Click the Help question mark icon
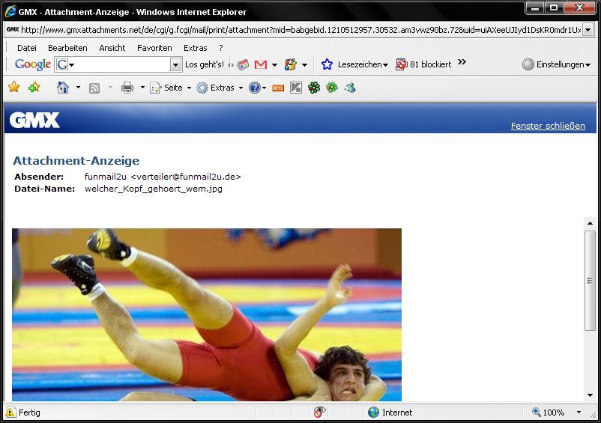The image size is (601, 423). 255,88
